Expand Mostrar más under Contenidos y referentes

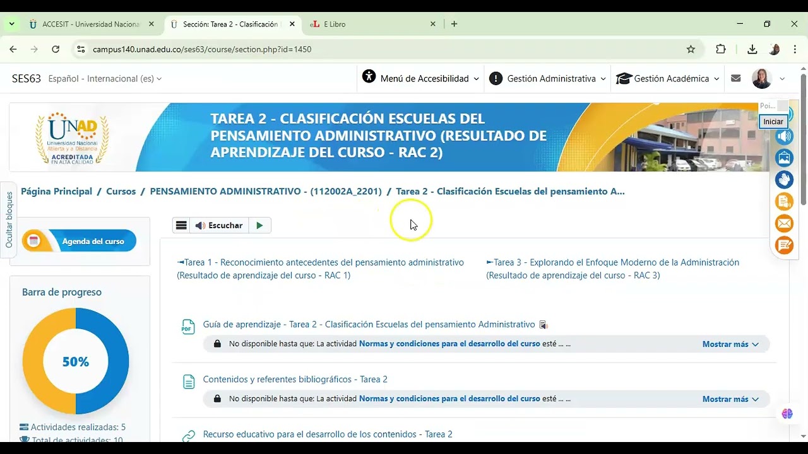[730, 399]
